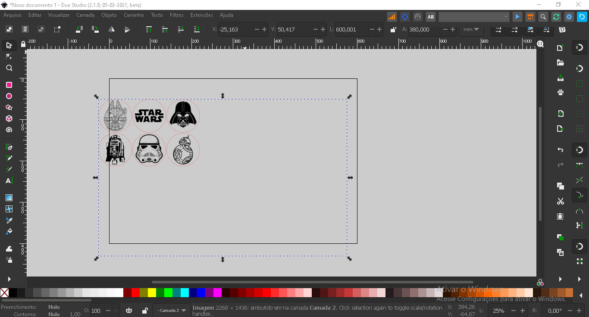Toggle the select-in-all-layers button
Image resolution: width=589 pixels, height=317 pixels.
click(25, 29)
